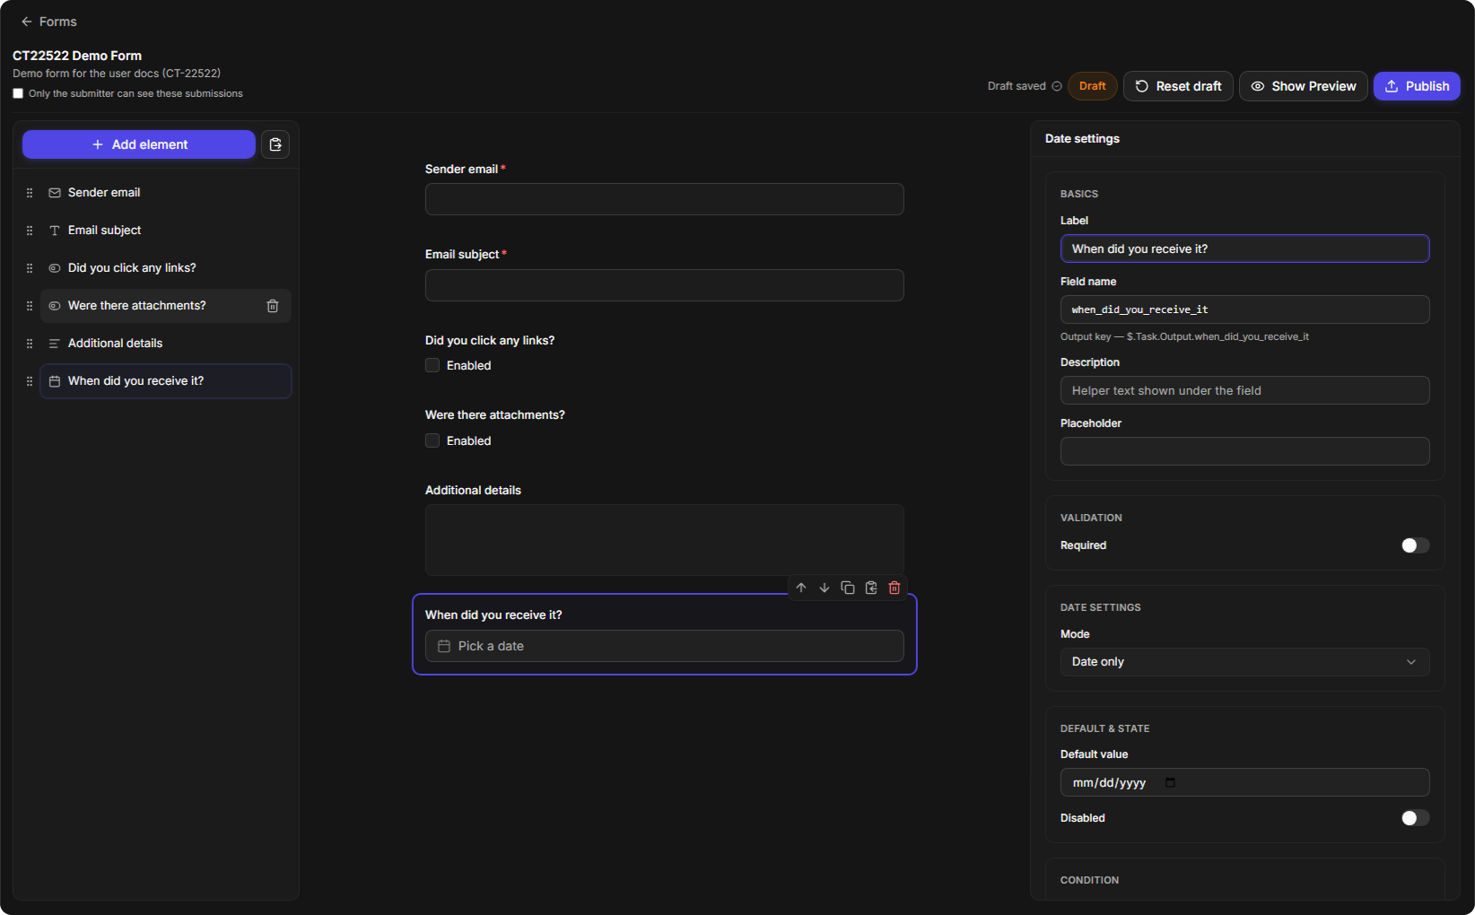Image resolution: width=1475 pixels, height=915 pixels.
Task: Select 'Did you click any links?' list item
Action: [x=166, y=268]
